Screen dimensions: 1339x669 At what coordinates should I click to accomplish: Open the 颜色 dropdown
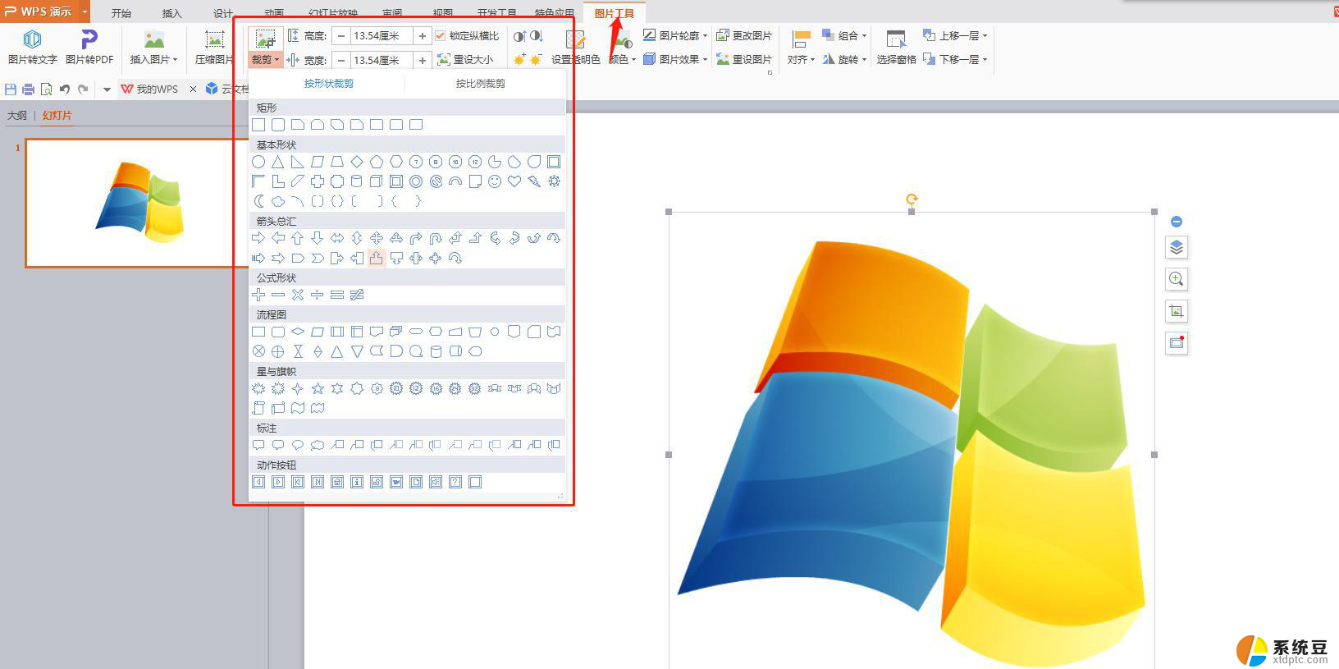tap(633, 60)
